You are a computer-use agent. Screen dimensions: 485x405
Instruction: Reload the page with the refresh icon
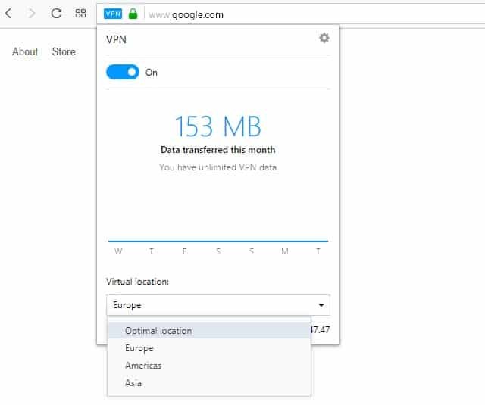(56, 14)
